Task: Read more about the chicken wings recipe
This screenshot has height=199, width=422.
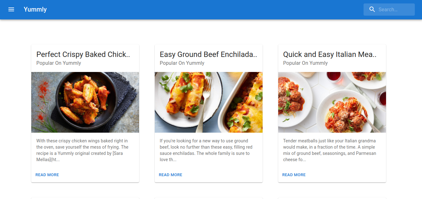Action: [x=47, y=175]
